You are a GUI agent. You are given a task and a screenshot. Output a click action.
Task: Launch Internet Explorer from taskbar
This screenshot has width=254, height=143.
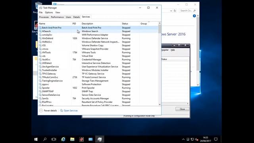63,139
